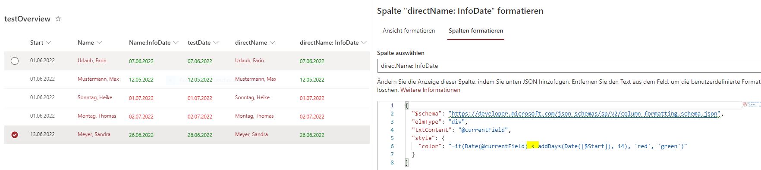Click the Mustermann, Max name cell
This screenshot has width=761, height=170.
pos(98,79)
